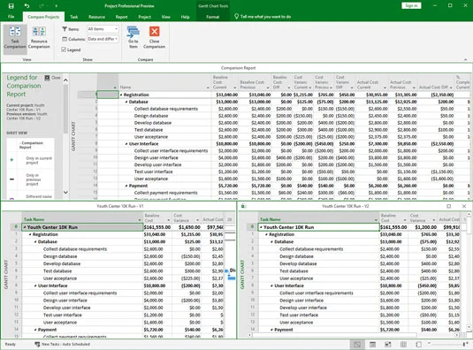Open the Help ribbon tab
The image size is (473, 350).
pyautogui.click(x=185, y=17)
